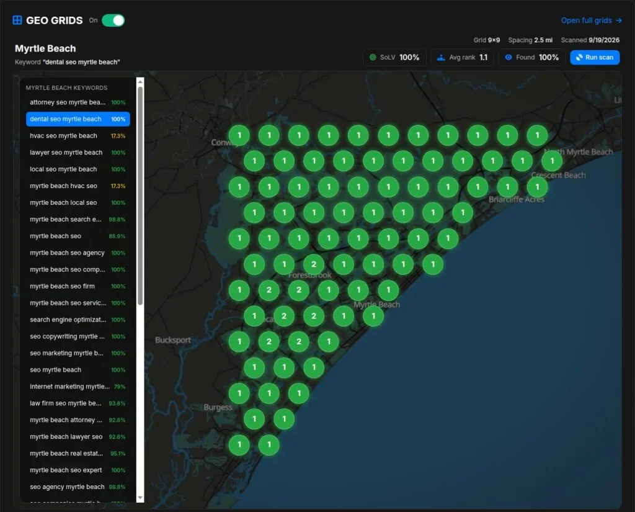
Task: Select keyword seo agency myrtle beach
Action: [78, 487]
